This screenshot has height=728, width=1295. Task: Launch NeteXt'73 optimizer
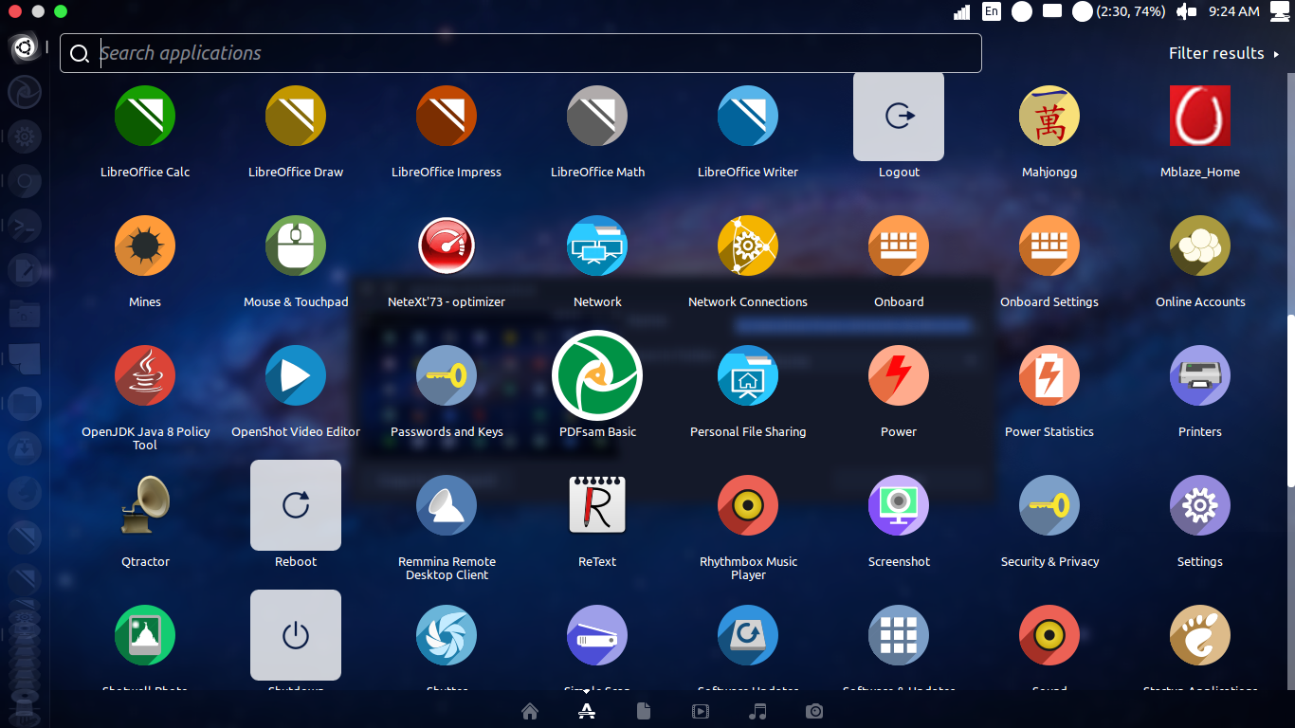tap(447, 246)
